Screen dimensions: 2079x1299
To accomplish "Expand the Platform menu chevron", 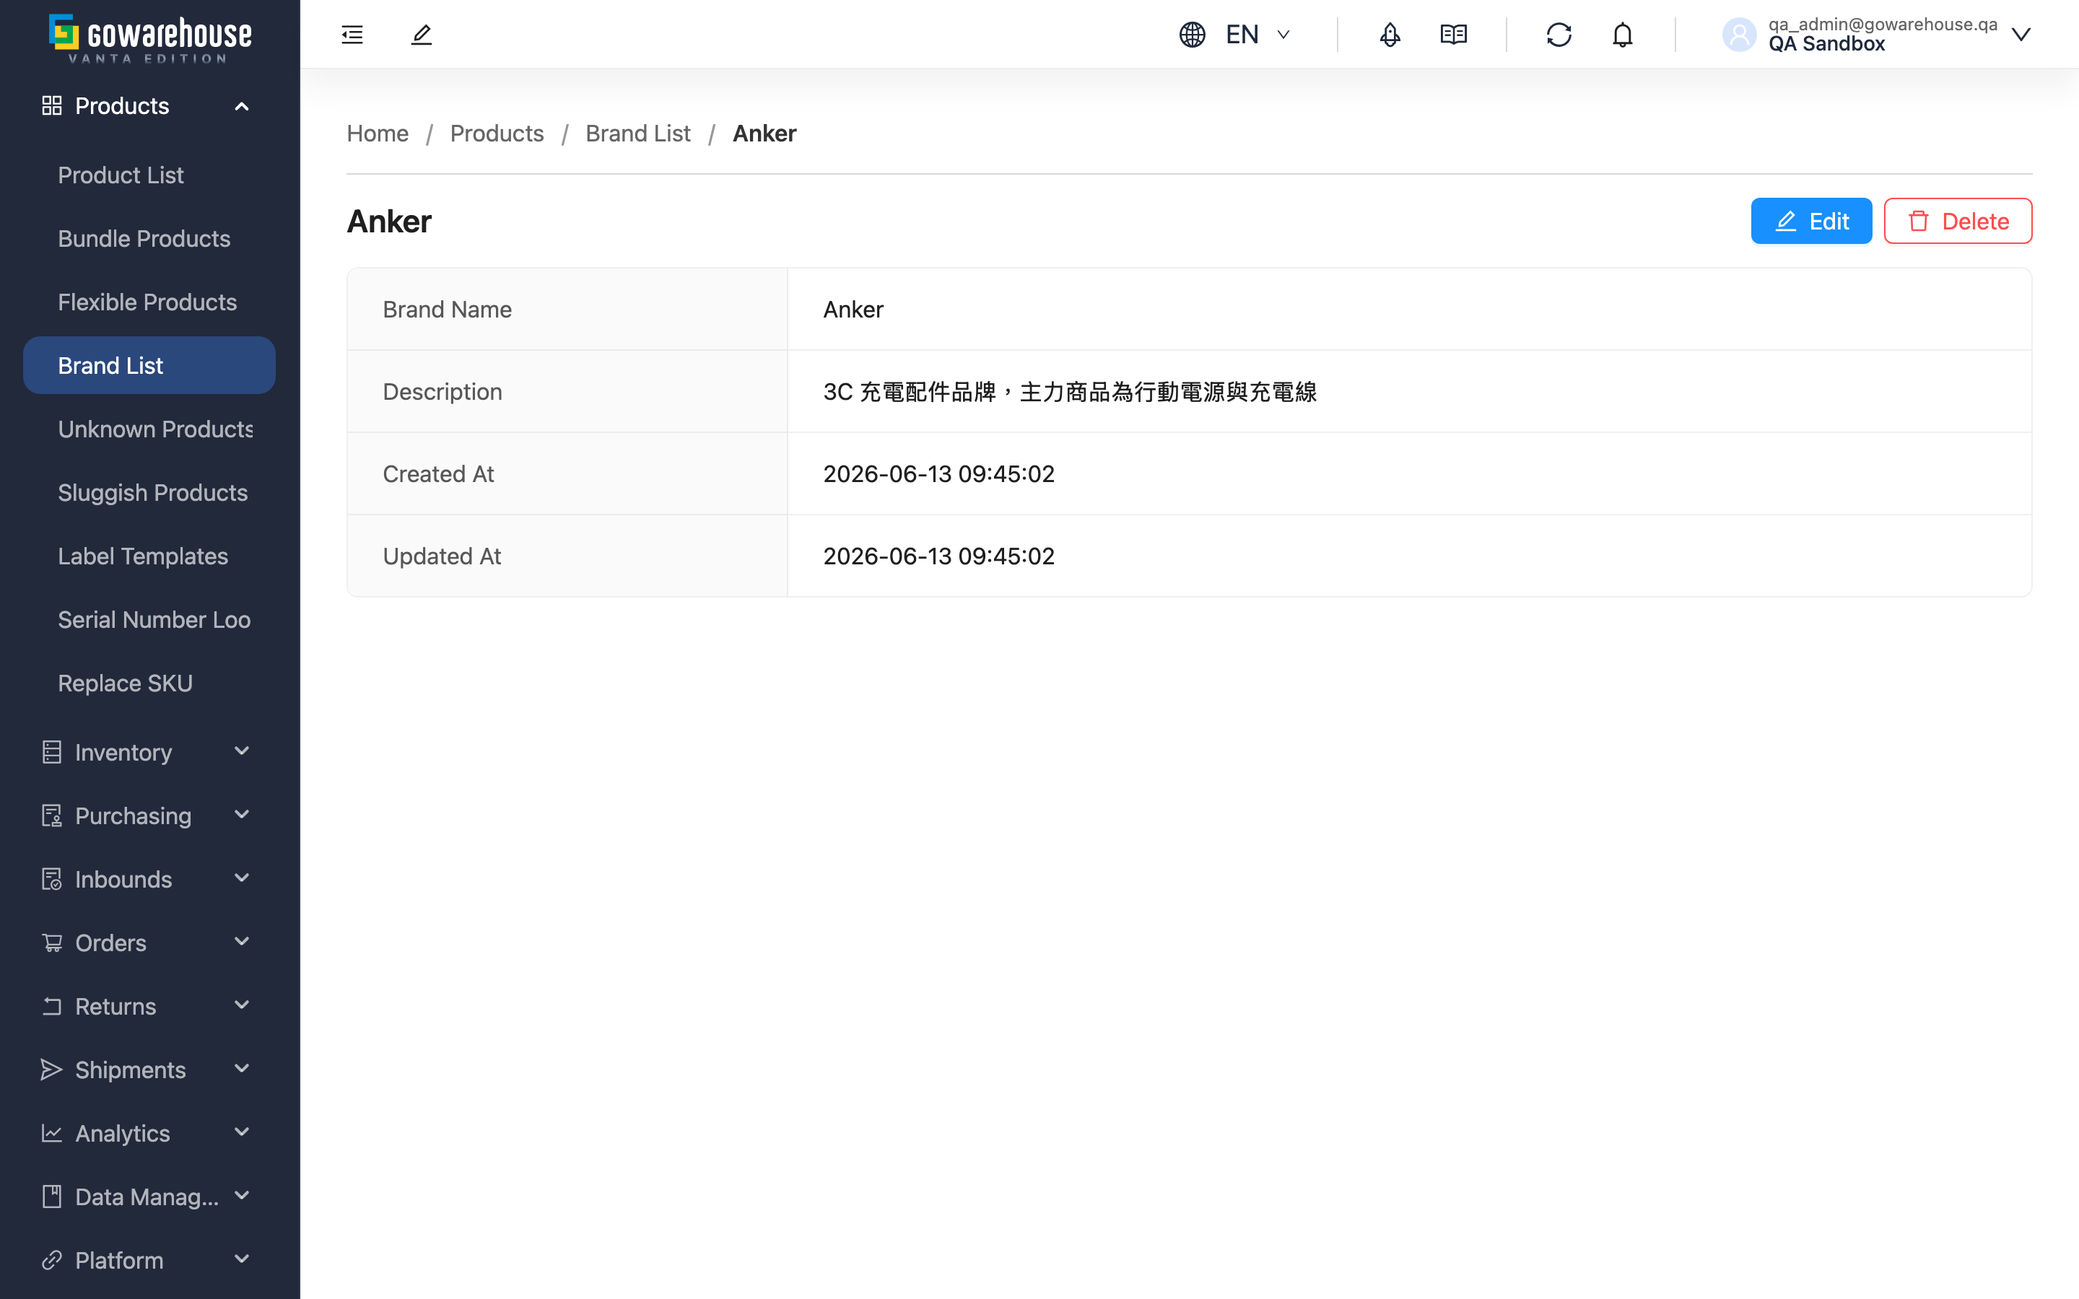I will (x=241, y=1259).
